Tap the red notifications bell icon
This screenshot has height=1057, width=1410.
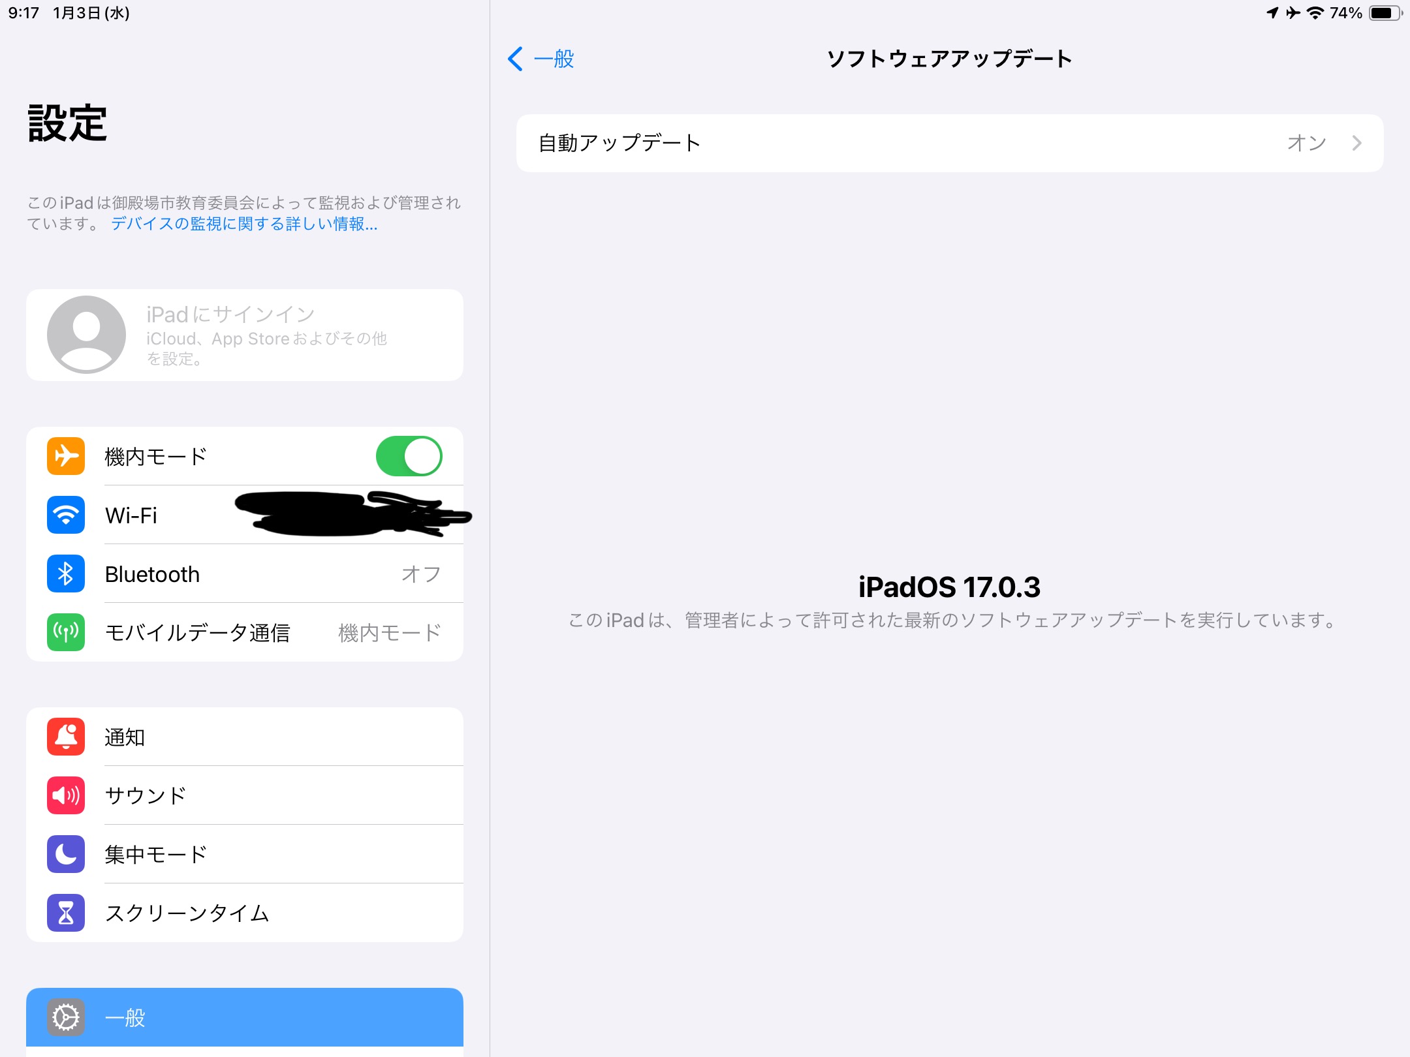coord(66,737)
